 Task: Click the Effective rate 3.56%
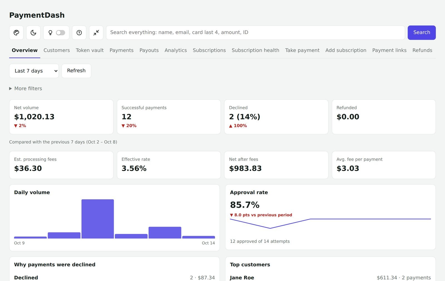(134, 168)
